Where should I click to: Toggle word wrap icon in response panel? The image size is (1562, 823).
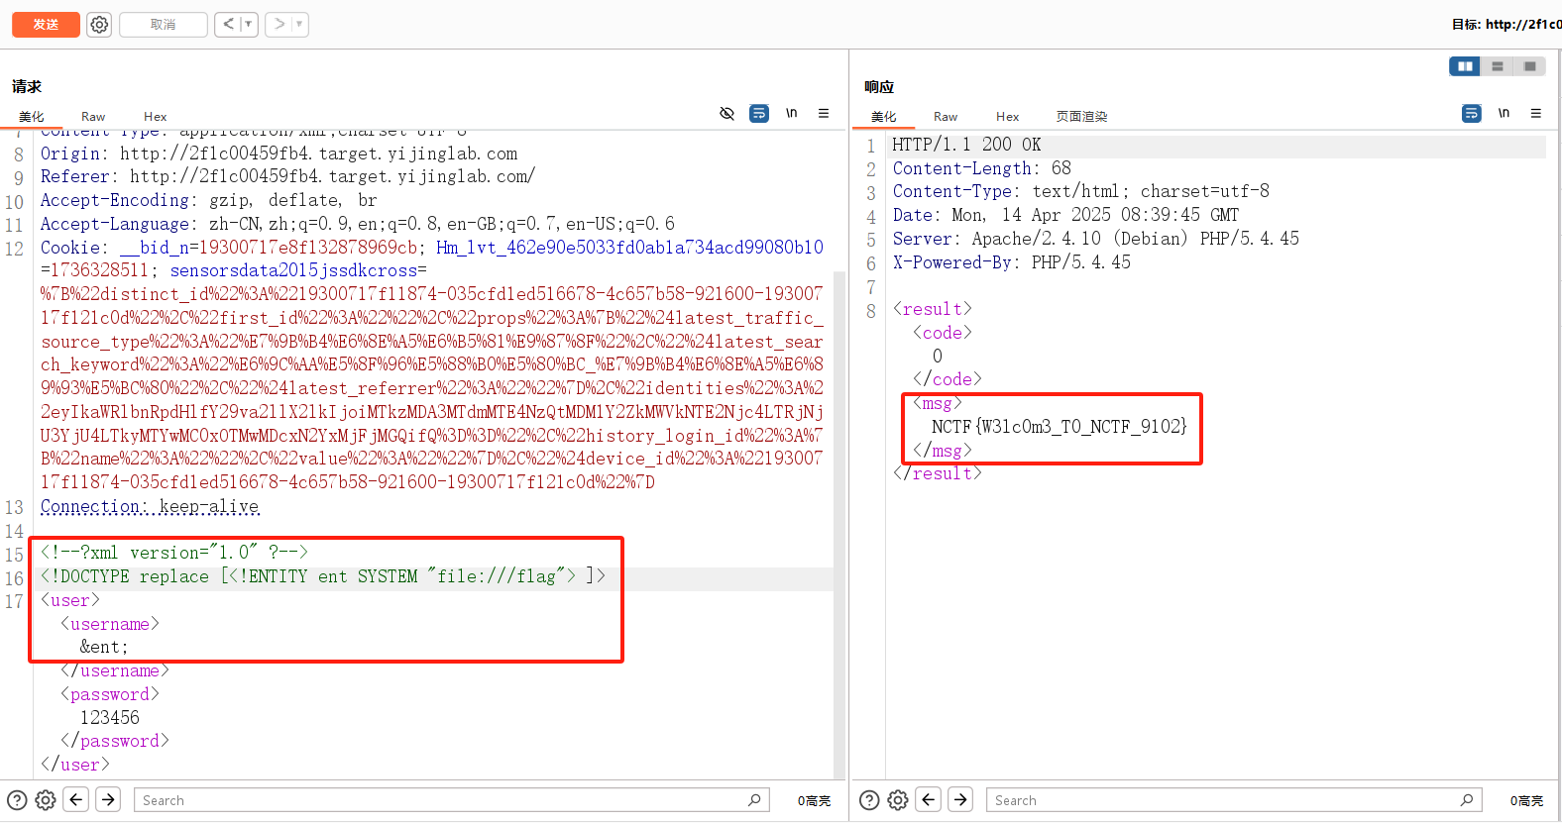coord(1472,114)
